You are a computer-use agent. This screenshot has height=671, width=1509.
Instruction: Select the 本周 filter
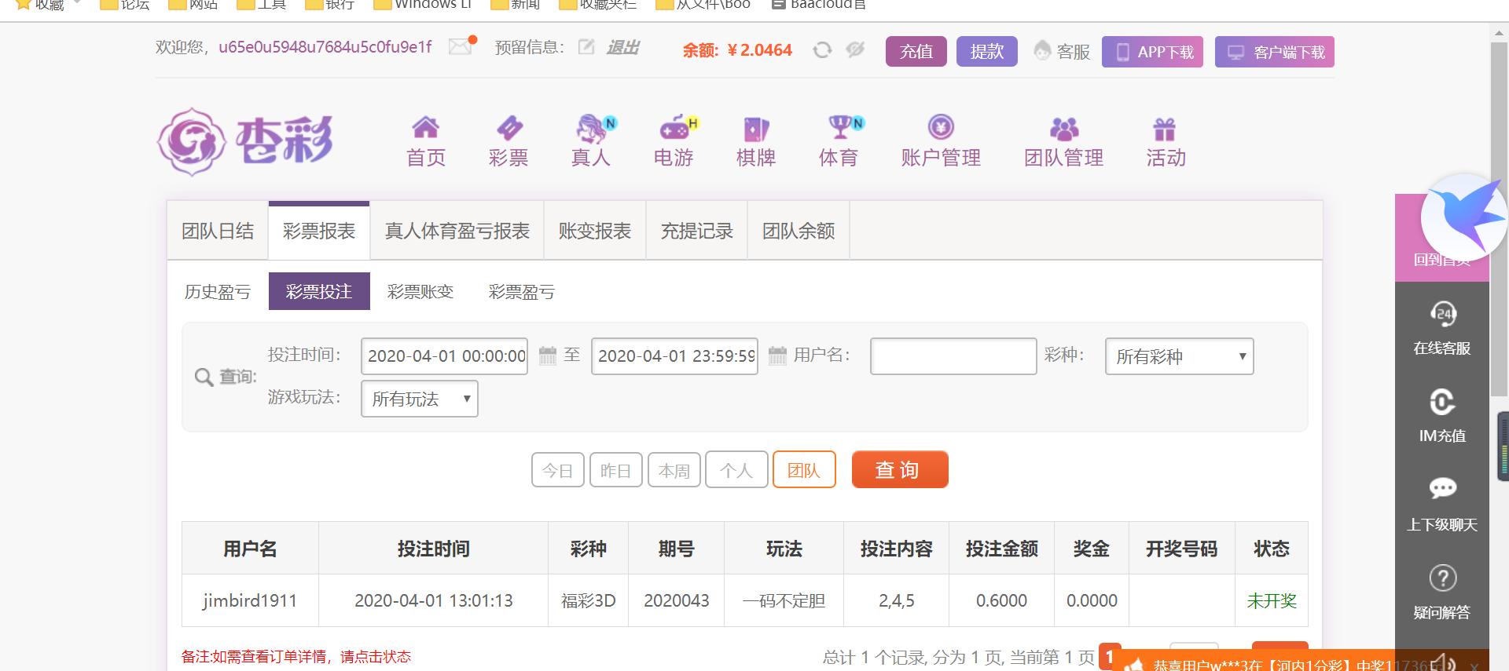point(674,470)
